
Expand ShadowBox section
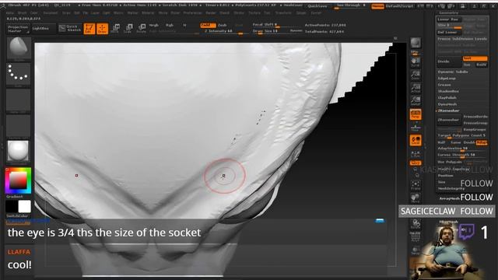click(448, 91)
